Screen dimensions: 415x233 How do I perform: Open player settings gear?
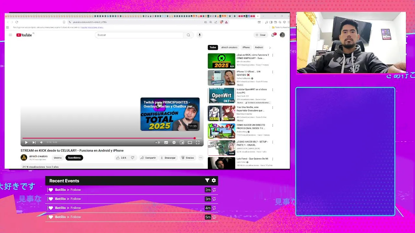[174, 142]
